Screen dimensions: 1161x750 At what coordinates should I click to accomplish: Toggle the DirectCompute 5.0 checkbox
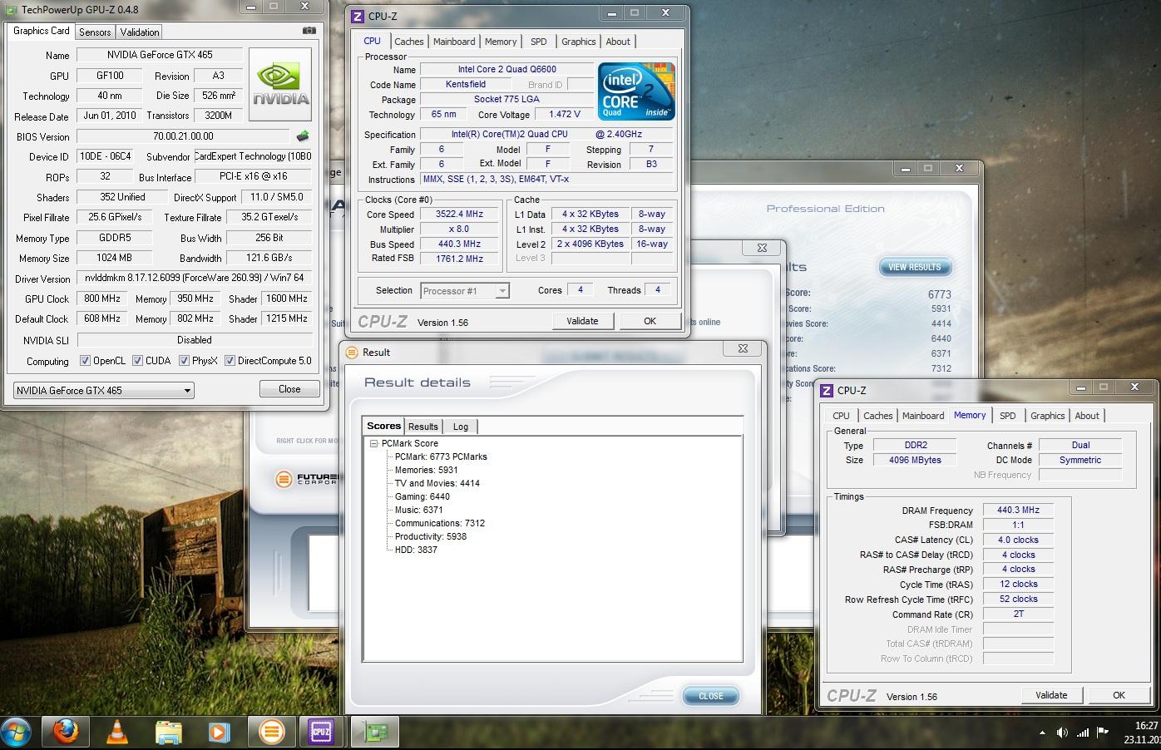(230, 361)
